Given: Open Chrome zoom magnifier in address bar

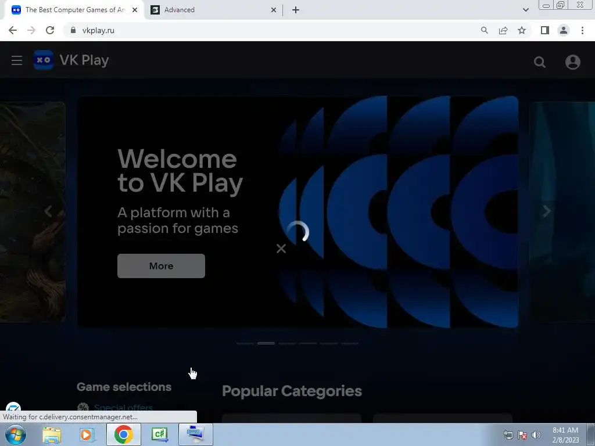Looking at the screenshot, I should click(x=484, y=30).
